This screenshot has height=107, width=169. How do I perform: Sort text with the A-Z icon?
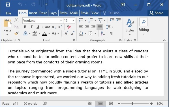click(103, 33)
